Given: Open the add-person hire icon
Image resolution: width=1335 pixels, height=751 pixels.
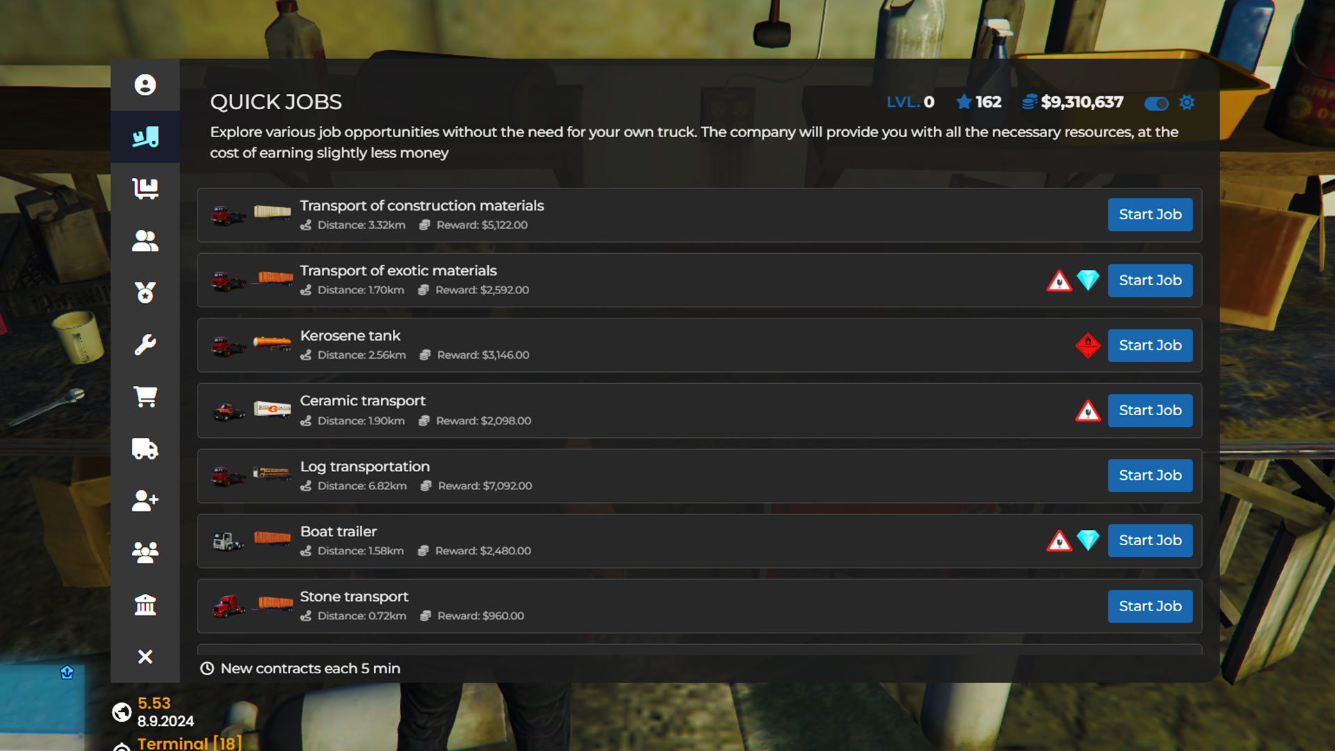Looking at the screenshot, I should 145,501.
